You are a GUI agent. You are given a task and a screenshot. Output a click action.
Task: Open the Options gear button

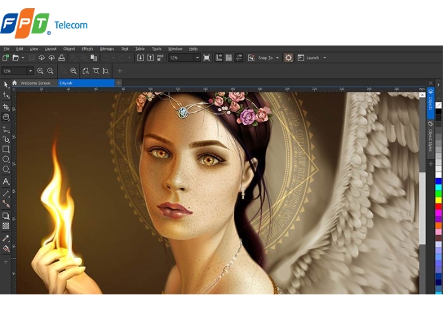289,58
